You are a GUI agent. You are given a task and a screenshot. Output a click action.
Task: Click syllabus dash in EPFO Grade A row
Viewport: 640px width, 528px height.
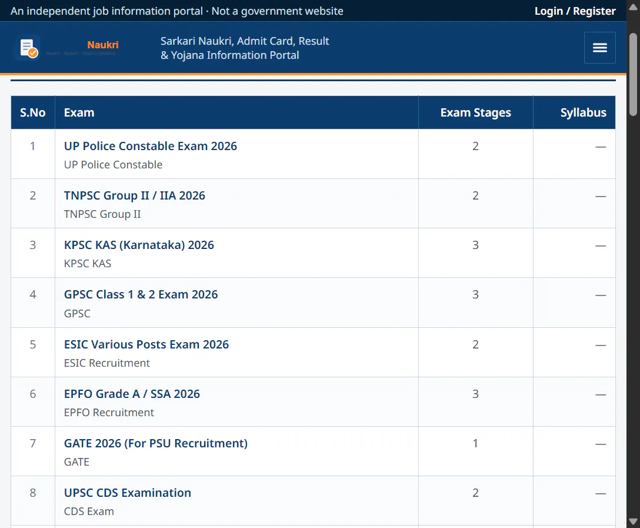[601, 395]
